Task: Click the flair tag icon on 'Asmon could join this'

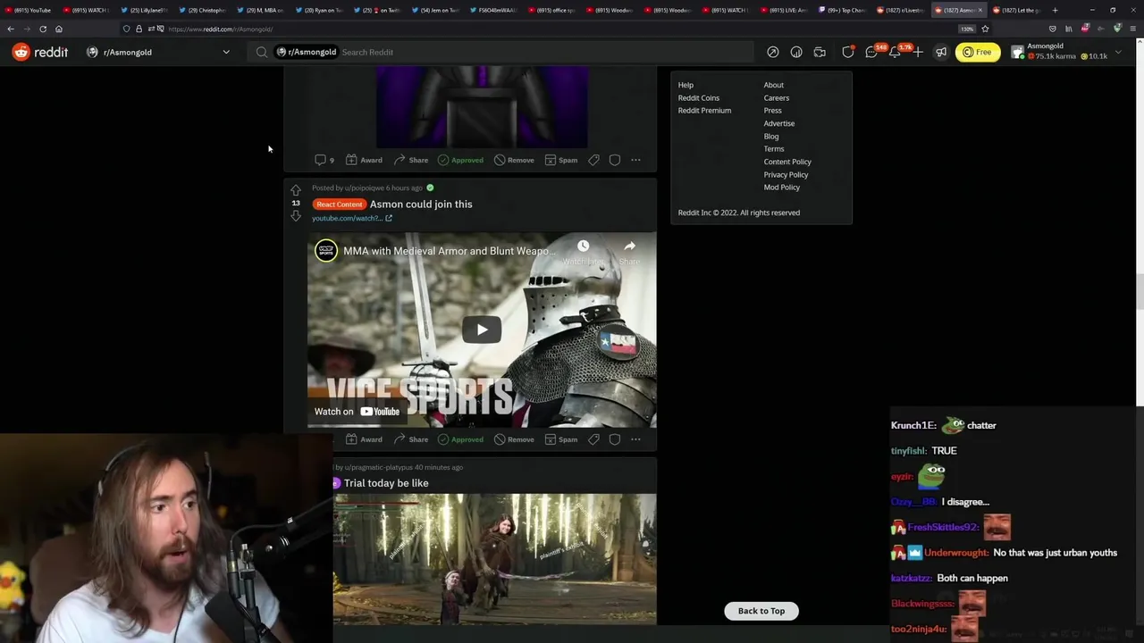Action: tap(593, 439)
